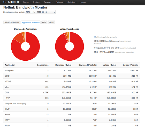This screenshot has width=145, height=129.
Task: Switch to the IPv6 tab
Action: (x=44, y=22)
